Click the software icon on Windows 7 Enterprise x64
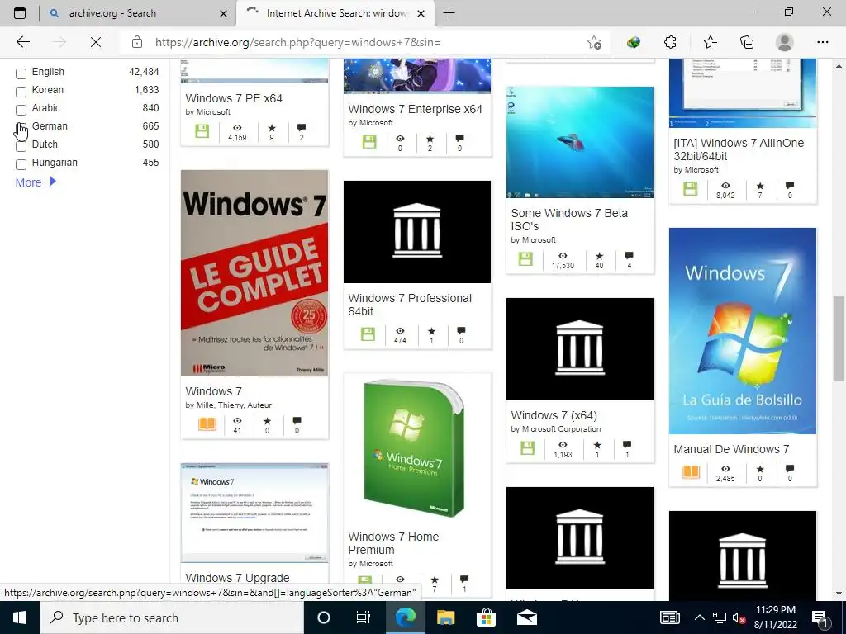The height and width of the screenshot is (634, 846). point(369,142)
